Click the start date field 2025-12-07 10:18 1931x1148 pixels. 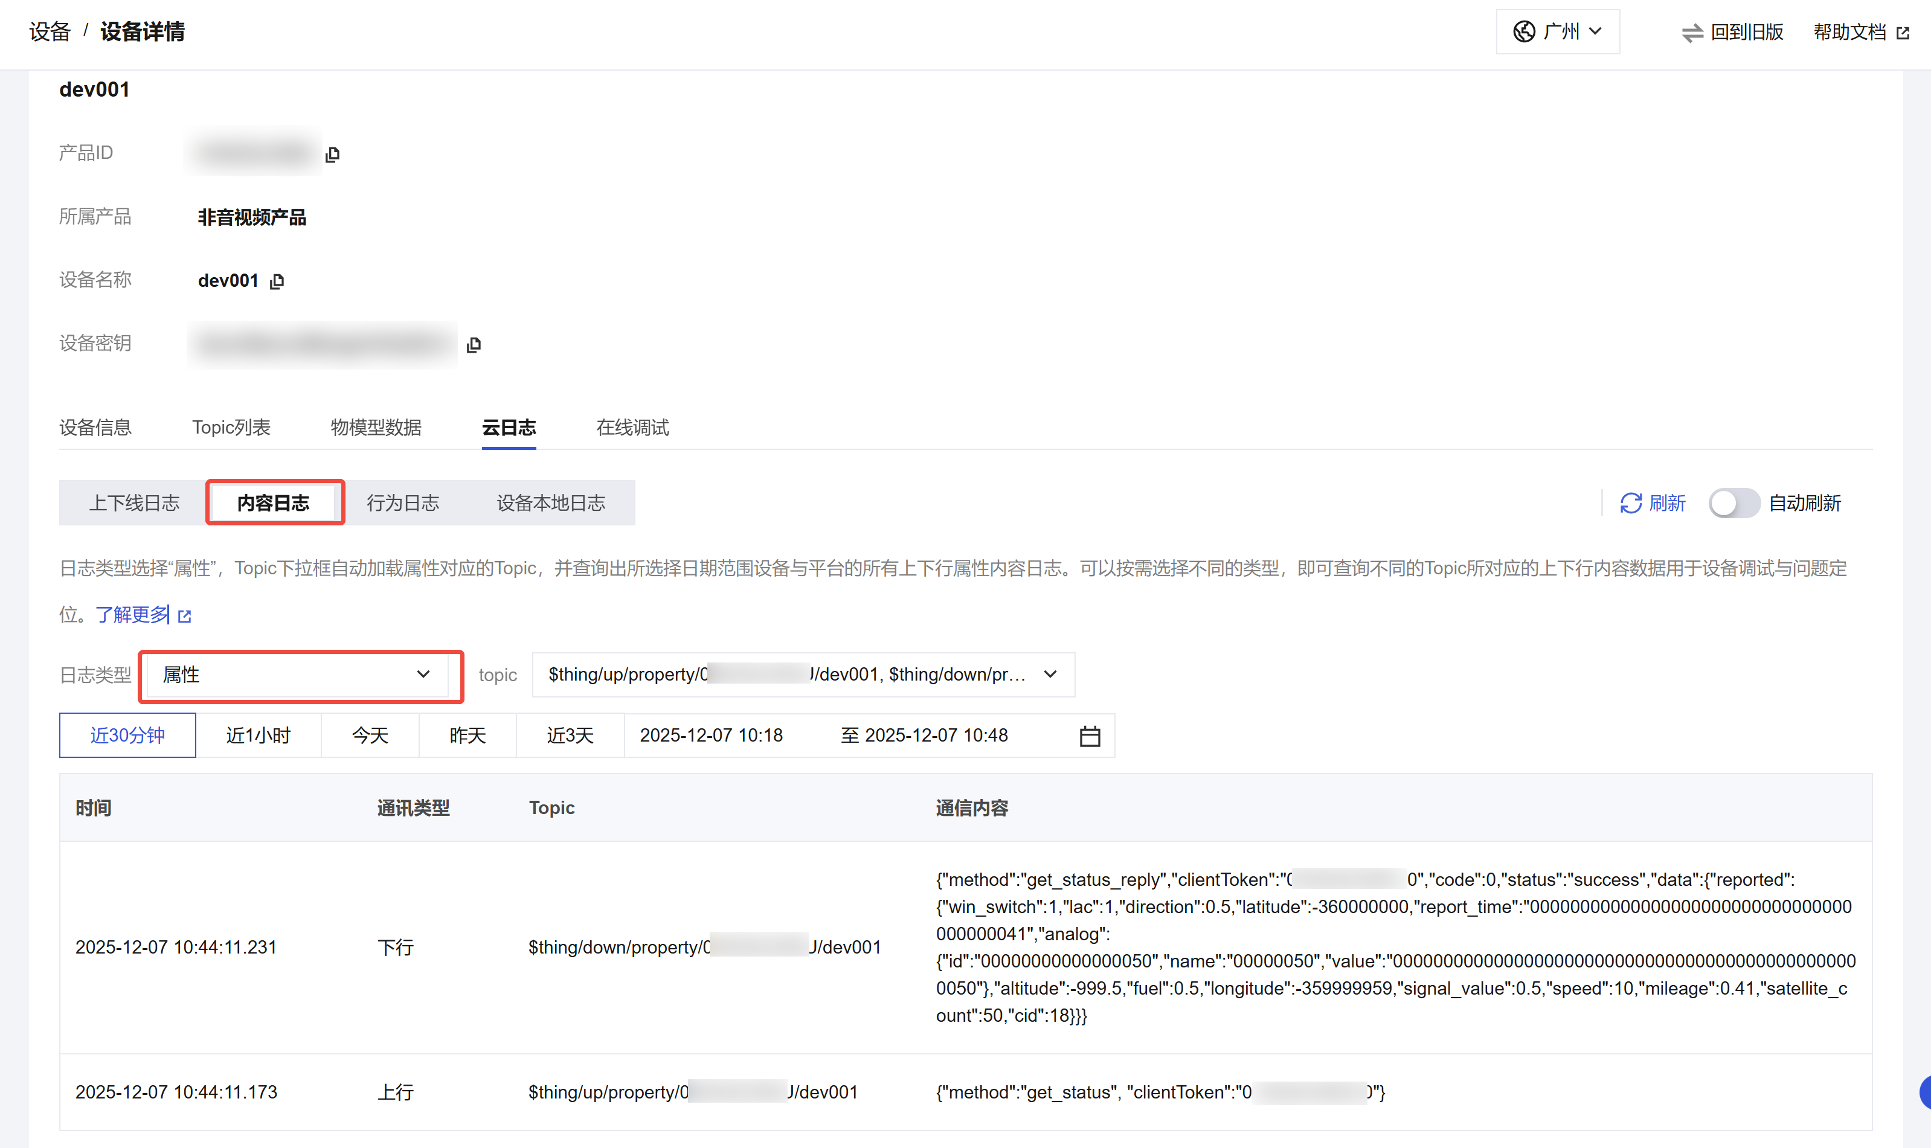(711, 735)
